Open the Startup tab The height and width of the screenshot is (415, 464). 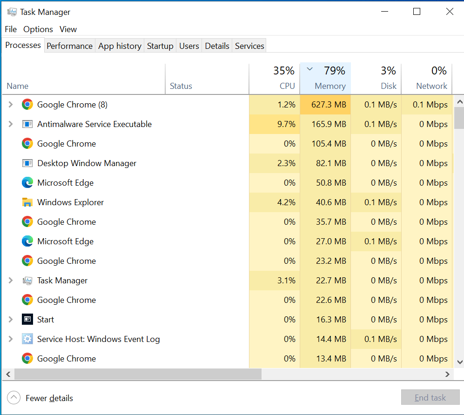coord(160,46)
